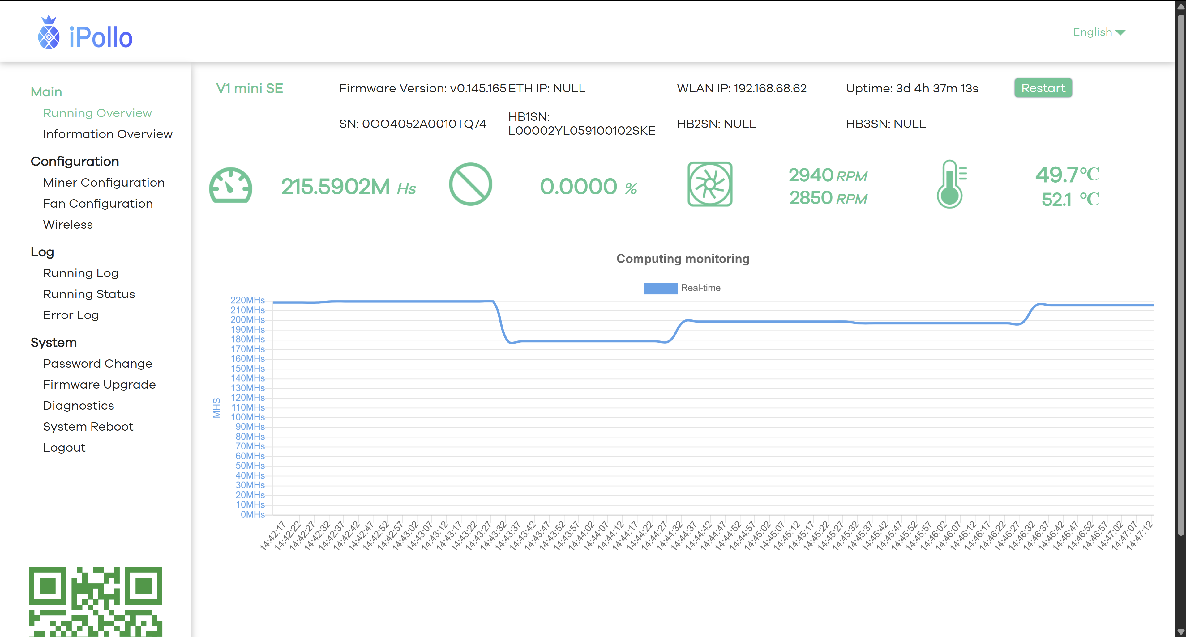Open Firmware Upgrade page

100,385
